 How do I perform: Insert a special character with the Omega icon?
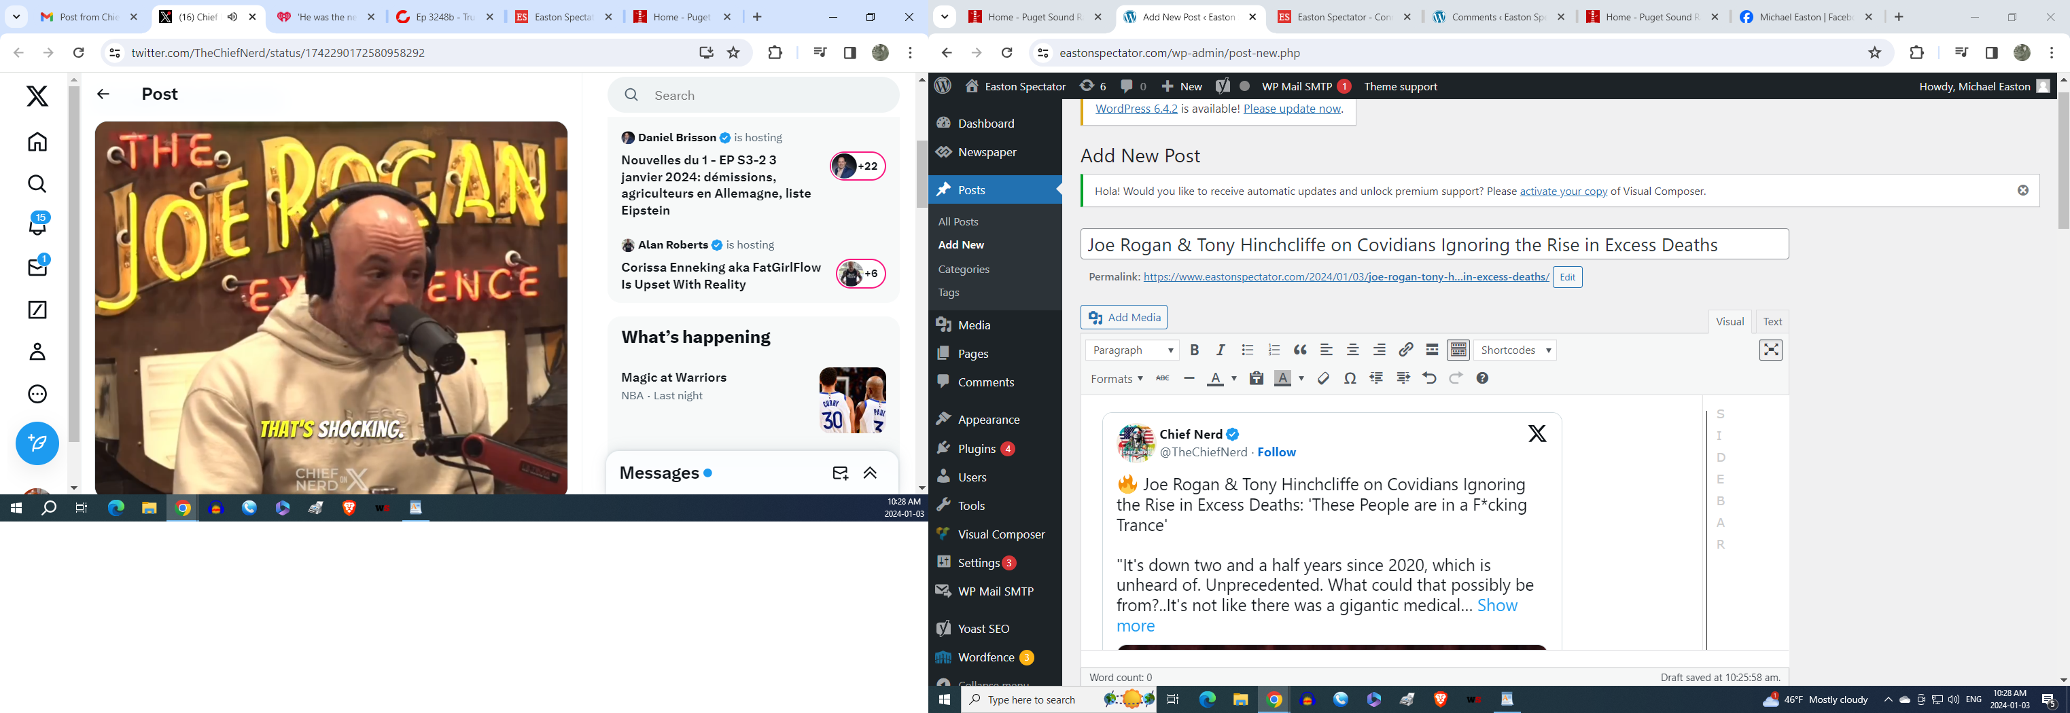click(x=1350, y=378)
